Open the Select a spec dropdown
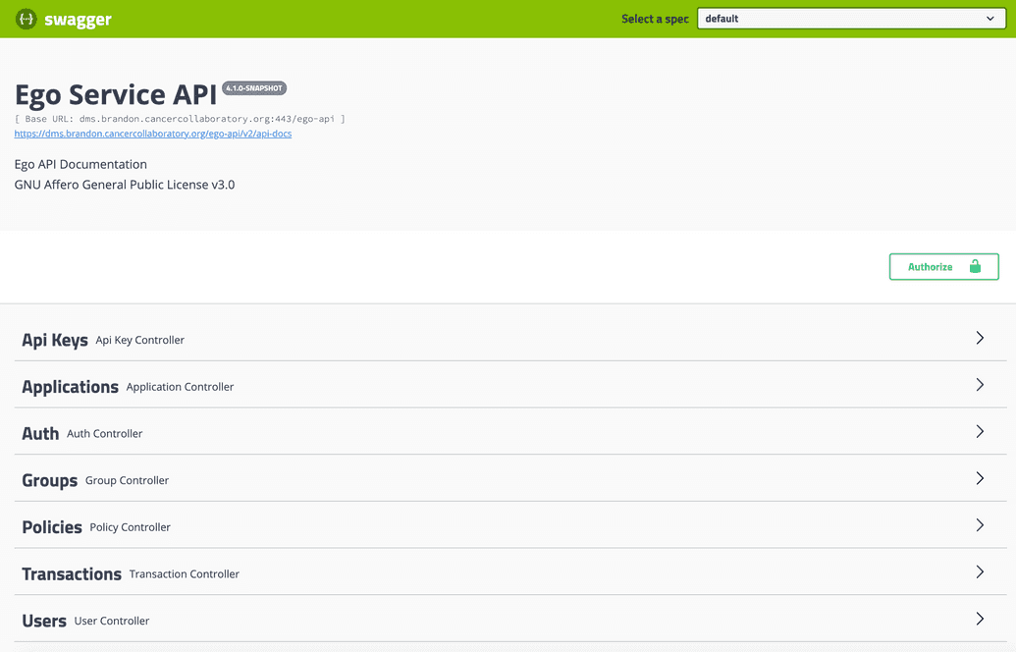The image size is (1016, 652). point(851,19)
